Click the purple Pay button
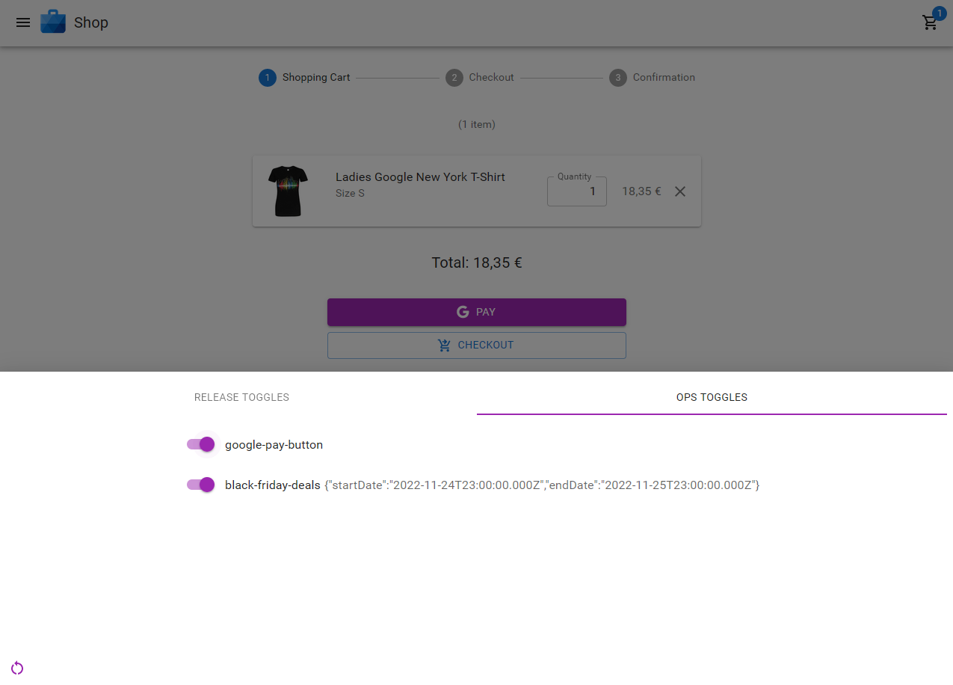 (x=477, y=312)
